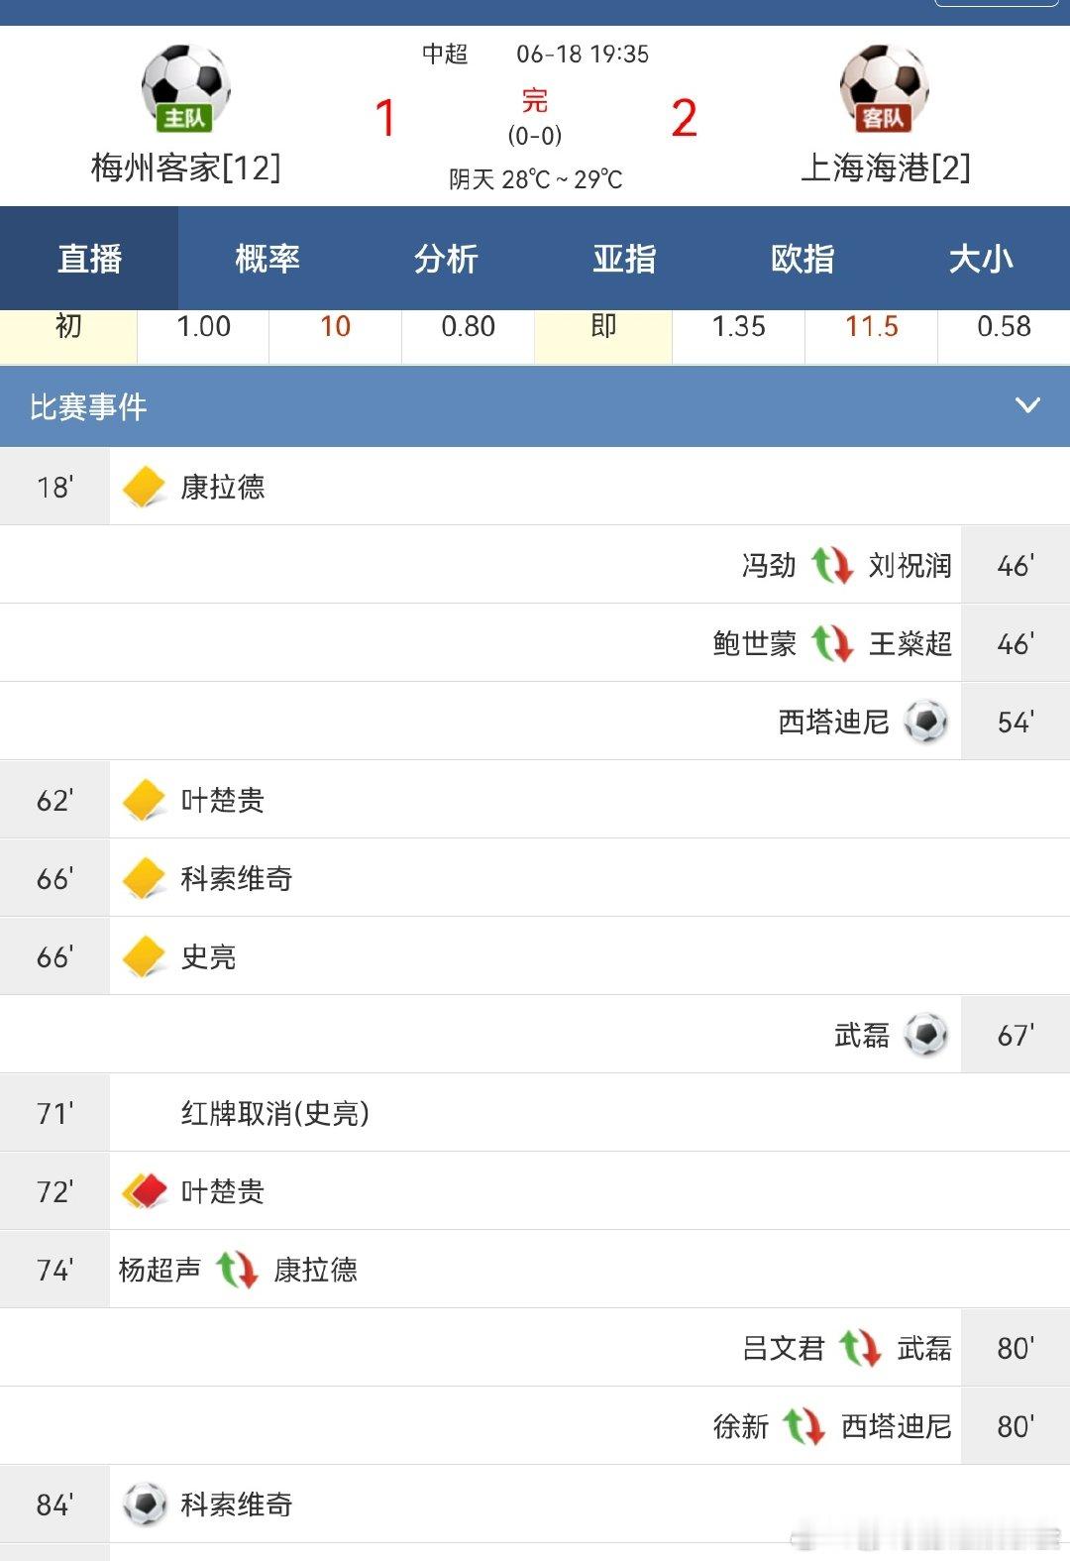The image size is (1070, 1561).
Task: Click the halftime score (0-0)
Action: [x=535, y=136]
